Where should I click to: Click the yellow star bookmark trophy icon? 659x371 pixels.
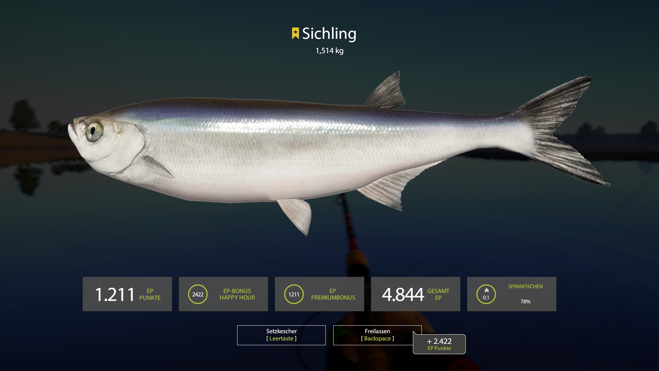295,33
